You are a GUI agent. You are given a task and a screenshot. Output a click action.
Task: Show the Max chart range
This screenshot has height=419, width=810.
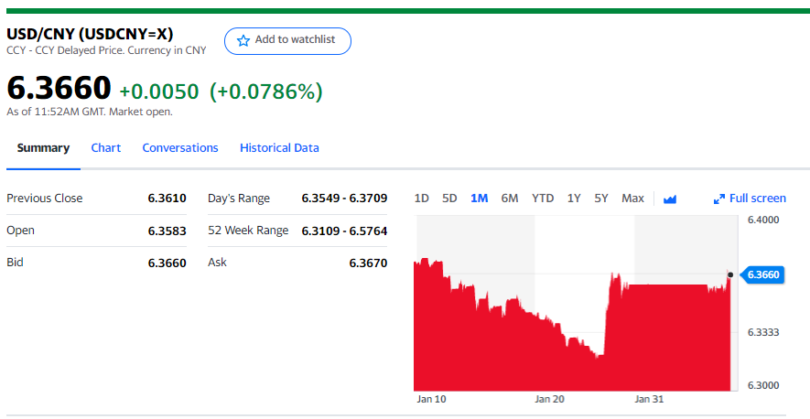632,199
